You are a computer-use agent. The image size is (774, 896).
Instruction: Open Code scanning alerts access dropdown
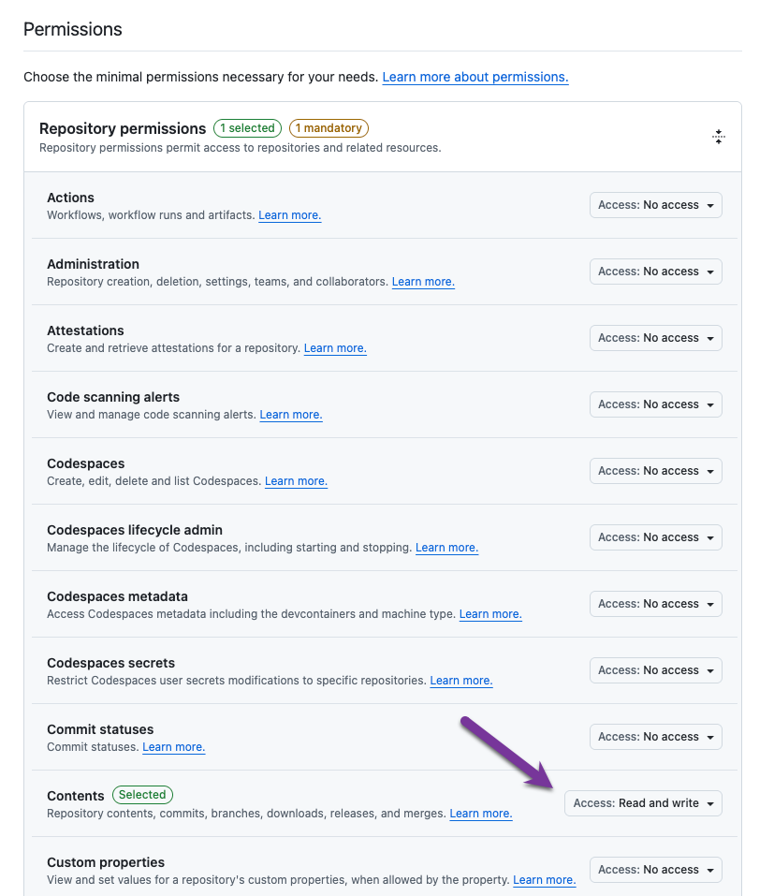pyautogui.click(x=656, y=404)
